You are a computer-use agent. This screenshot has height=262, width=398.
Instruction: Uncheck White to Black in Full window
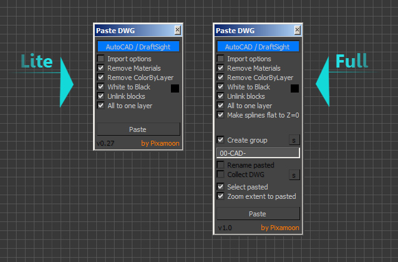[x=221, y=87]
